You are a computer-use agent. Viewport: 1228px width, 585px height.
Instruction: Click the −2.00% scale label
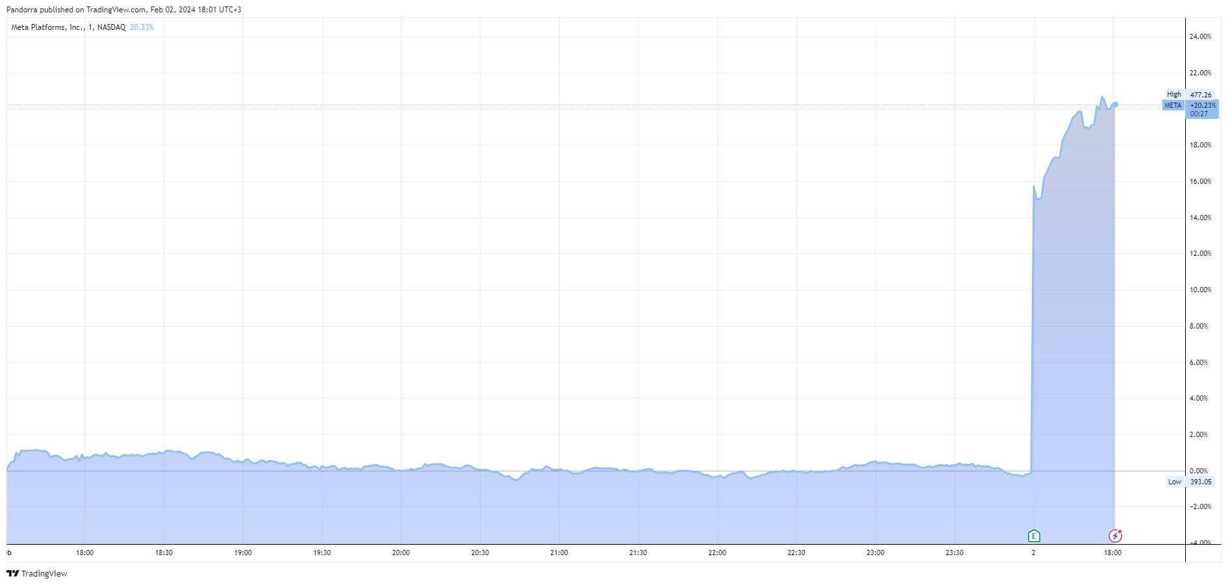click(x=1200, y=506)
